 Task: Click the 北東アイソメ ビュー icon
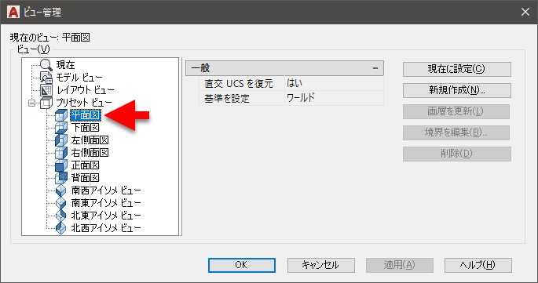pyautogui.click(x=60, y=216)
